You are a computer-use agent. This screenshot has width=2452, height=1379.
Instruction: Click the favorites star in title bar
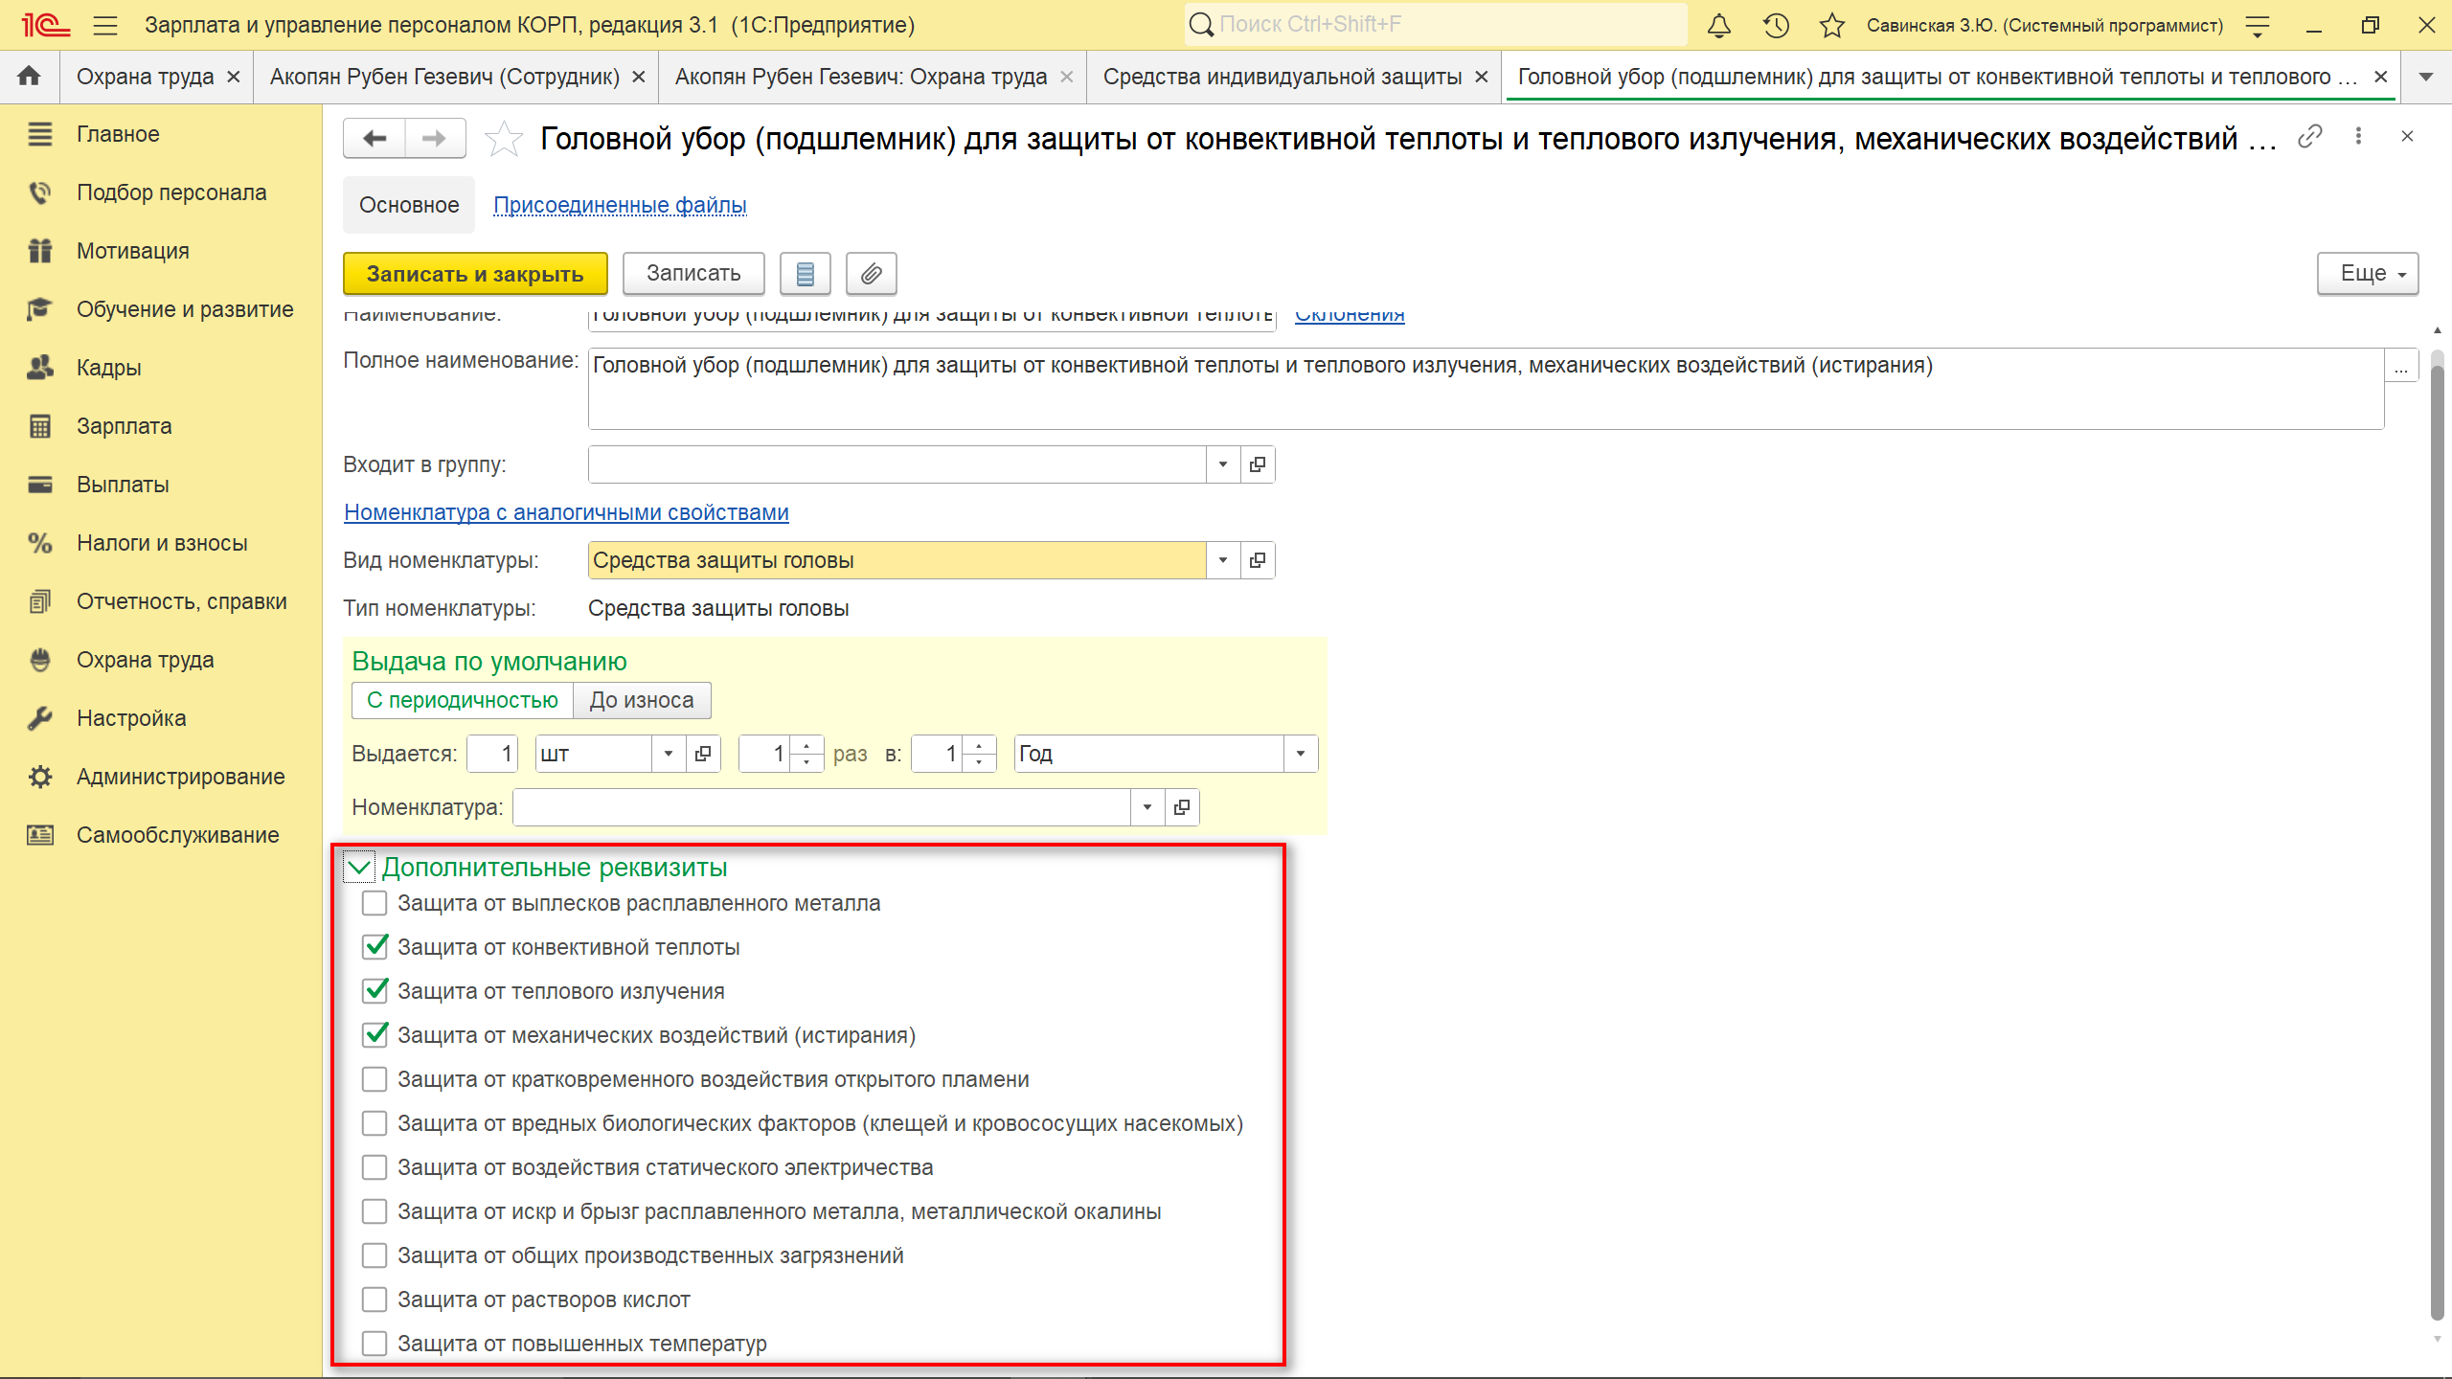click(x=1831, y=26)
